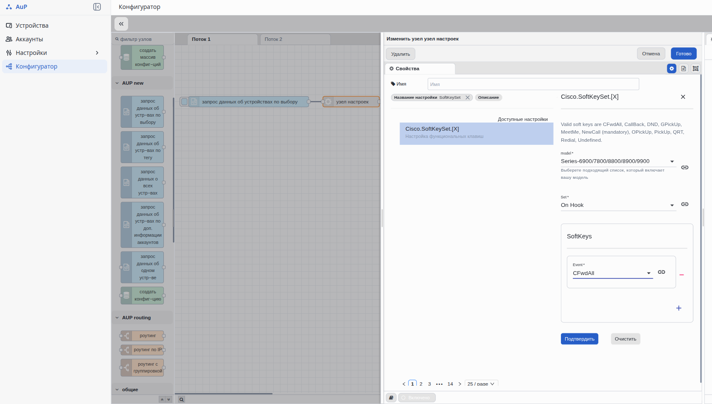Screen dimensions: 712x404
Task: Select Cisco.SoftKeySet.[X] in available settings list
Action: point(477,134)
